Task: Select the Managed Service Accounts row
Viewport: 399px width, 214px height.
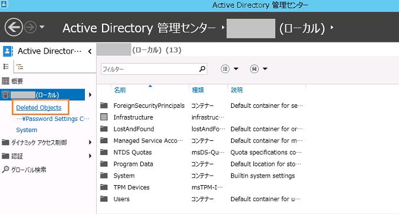Action: [x=202, y=141]
